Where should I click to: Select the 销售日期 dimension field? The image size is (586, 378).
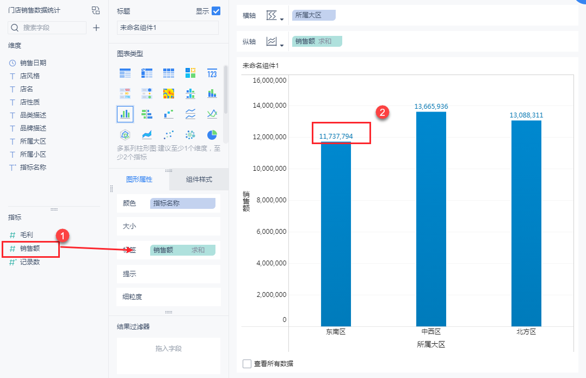click(x=33, y=63)
